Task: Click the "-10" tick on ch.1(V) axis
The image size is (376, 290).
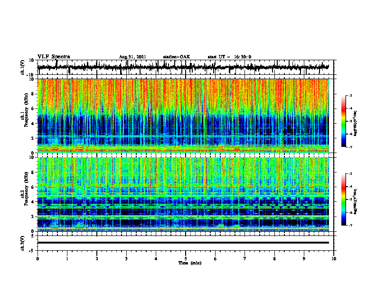Action: [x=31, y=75]
